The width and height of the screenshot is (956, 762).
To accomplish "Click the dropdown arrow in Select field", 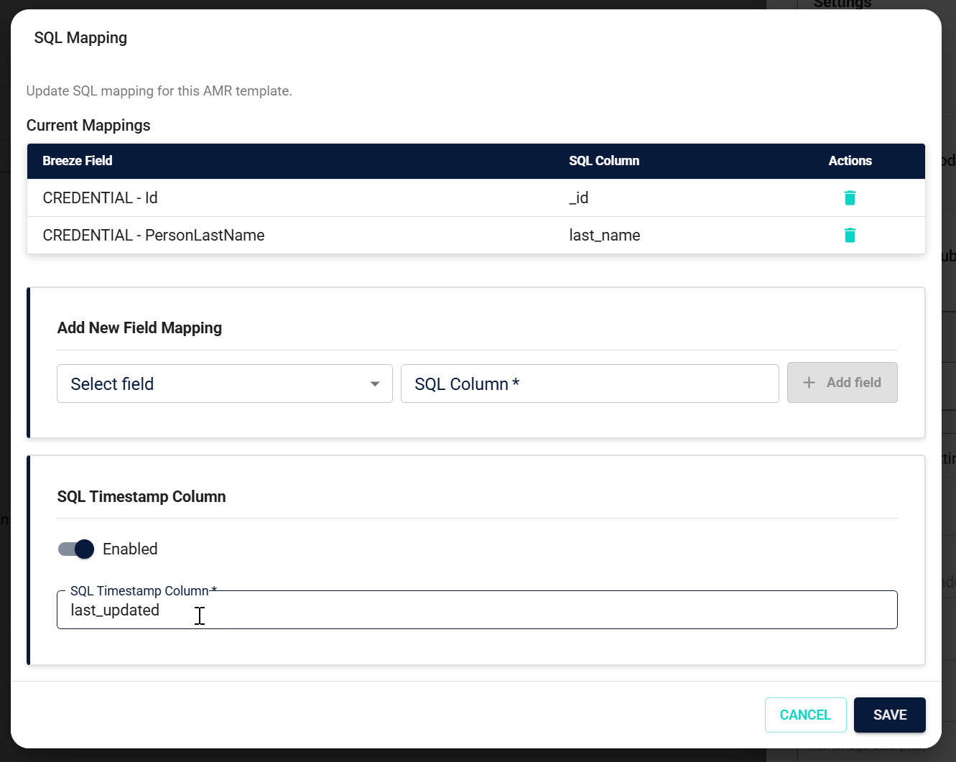I will tap(374, 384).
